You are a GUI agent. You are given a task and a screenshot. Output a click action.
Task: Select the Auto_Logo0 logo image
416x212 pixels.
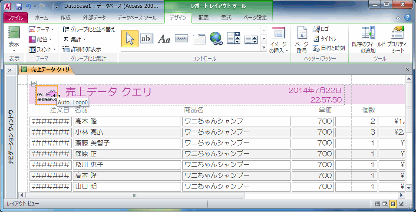pos(47,95)
